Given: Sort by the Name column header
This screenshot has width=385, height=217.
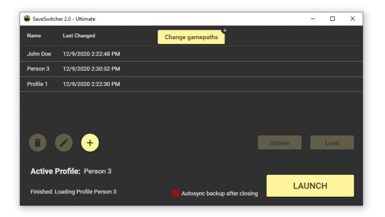Looking at the screenshot, I should click(x=34, y=36).
